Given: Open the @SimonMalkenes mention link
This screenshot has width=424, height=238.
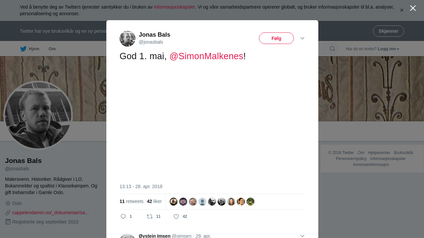Looking at the screenshot, I should coord(206,56).
